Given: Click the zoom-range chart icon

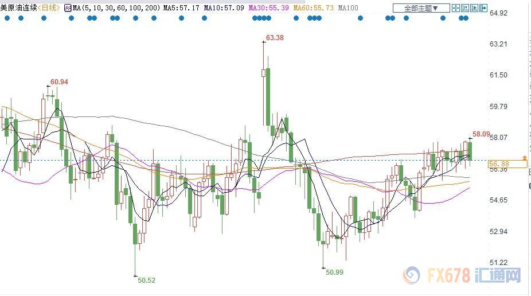Looking at the screenshot, I should tap(465, 8).
